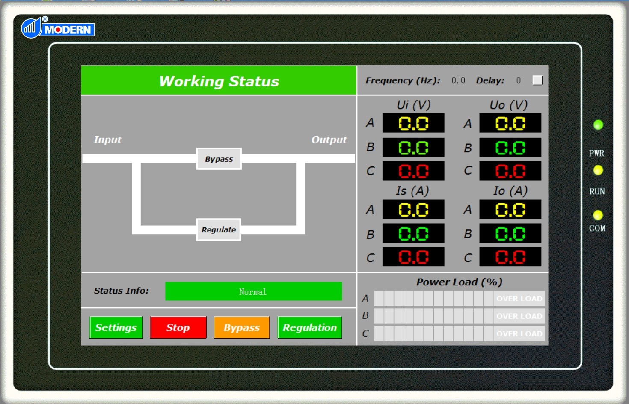The image size is (629, 404).
Task: Select the Io phase C current display
Action: pos(510,257)
